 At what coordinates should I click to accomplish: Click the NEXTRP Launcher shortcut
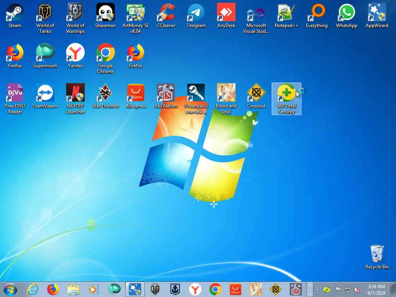(x=75, y=99)
